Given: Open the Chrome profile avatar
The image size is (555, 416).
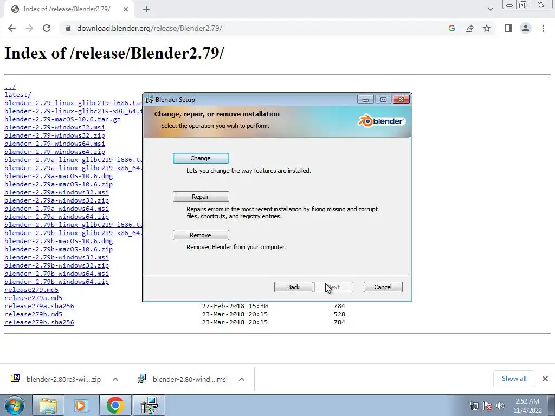Looking at the screenshot, I should click(526, 28).
